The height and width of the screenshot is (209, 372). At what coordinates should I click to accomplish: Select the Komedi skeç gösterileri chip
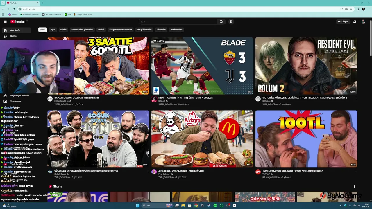click(x=82, y=30)
